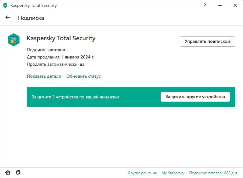This screenshot has height=178, width=243.
Task: Click the Управлять подпиской button
Action: [207, 42]
